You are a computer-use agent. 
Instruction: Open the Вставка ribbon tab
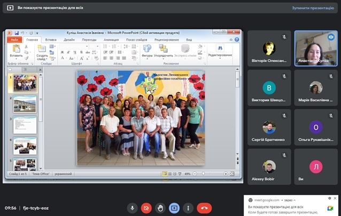tap(51, 39)
